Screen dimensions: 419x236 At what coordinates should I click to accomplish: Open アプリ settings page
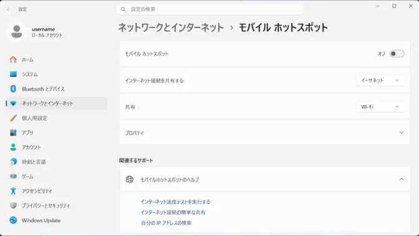coord(56,132)
